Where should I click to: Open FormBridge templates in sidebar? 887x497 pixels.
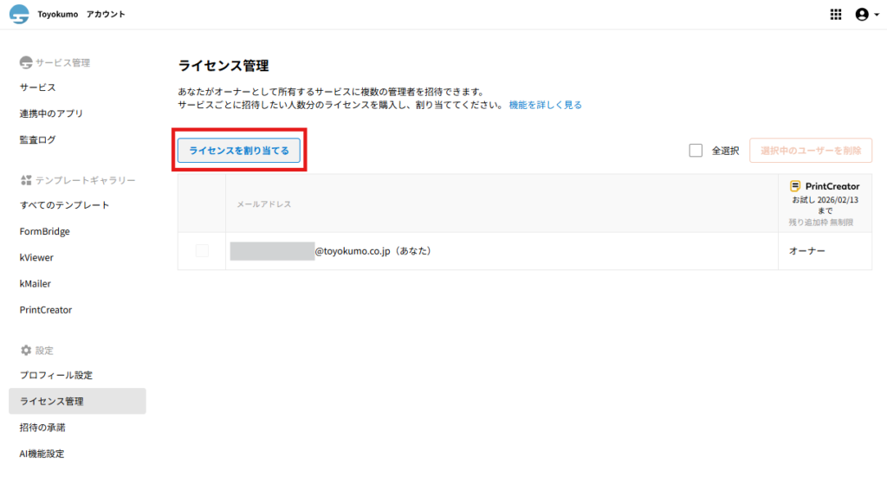(x=45, y=231)
